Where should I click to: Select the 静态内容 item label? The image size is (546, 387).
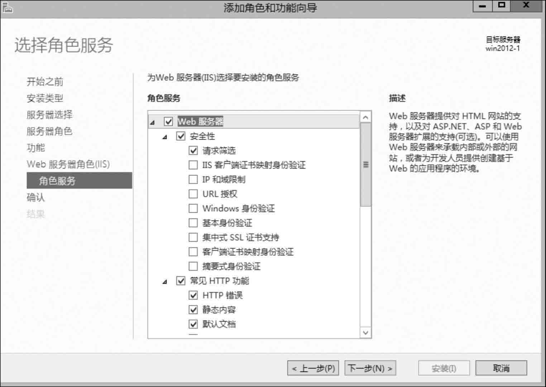pyautogui.click(x=219, y=310)
